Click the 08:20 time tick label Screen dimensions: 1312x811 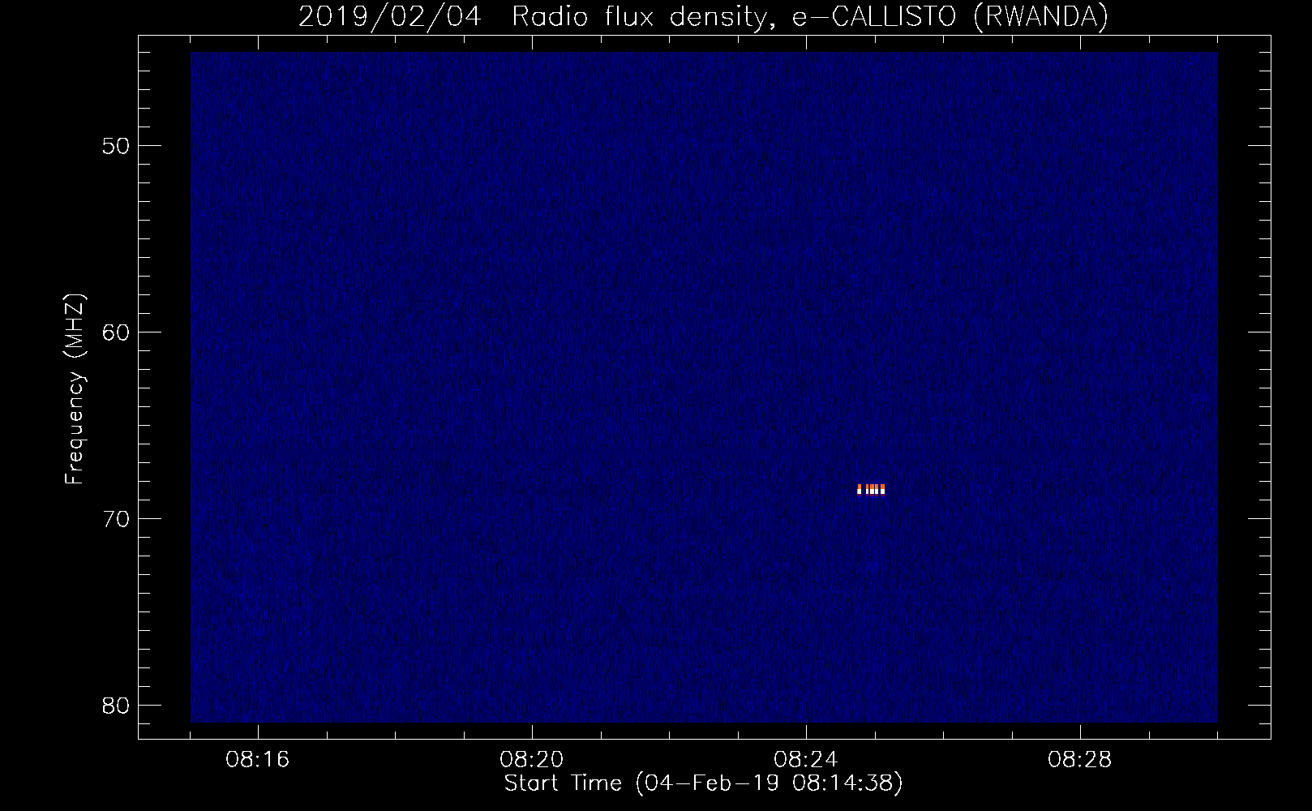[532, 760]
